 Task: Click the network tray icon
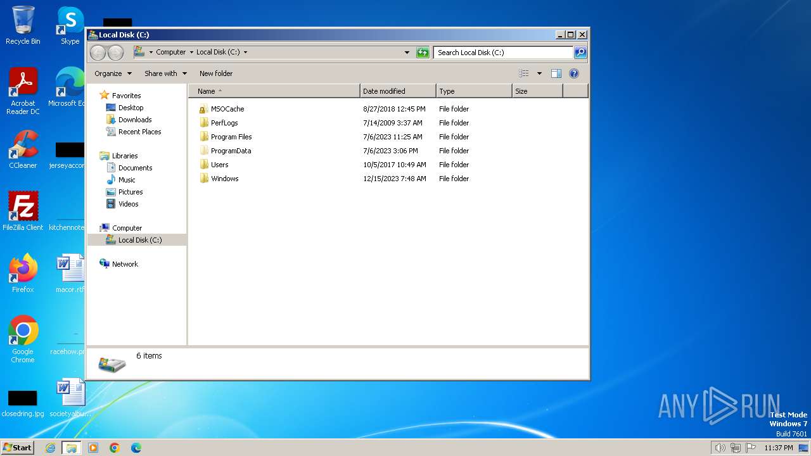(736, 448)
